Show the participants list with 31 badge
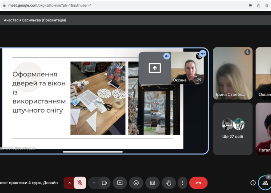271x193 pixels. [x=265, y=183]
